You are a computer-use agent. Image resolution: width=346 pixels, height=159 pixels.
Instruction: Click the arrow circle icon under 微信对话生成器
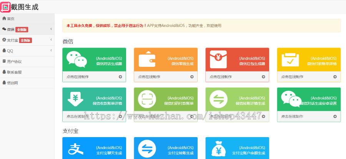coord(120,77)
